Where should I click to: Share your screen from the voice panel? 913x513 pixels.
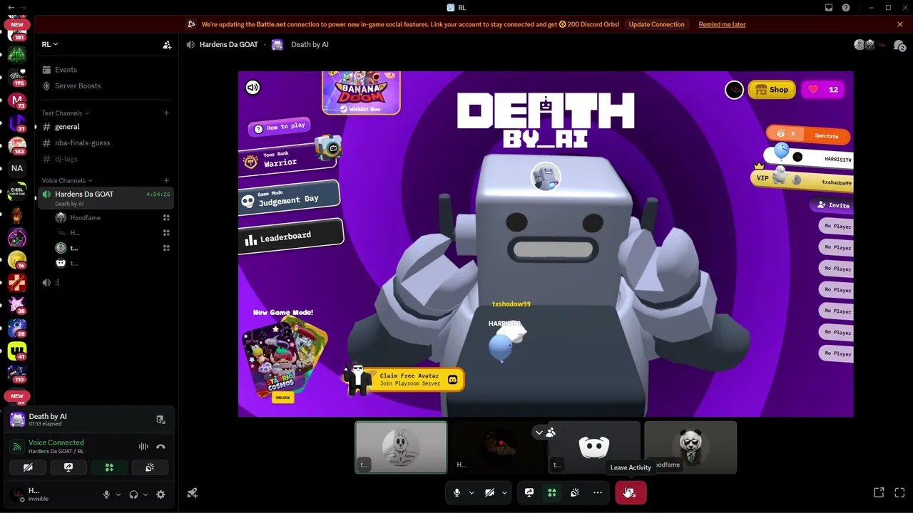point(68,467)
